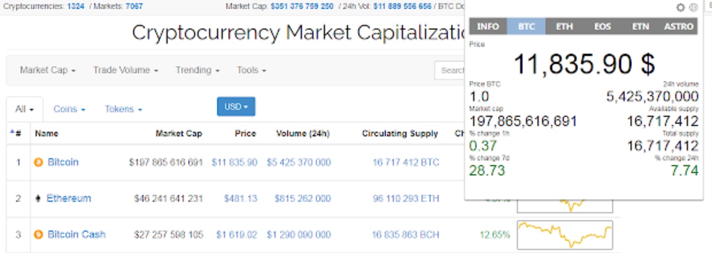
Task: Click the Ethereum diamond logo
Action: 38,198
